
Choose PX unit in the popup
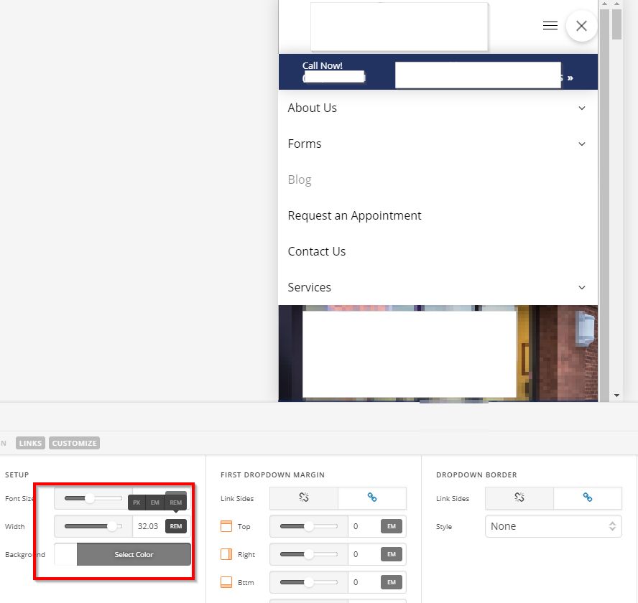point(137,502)
